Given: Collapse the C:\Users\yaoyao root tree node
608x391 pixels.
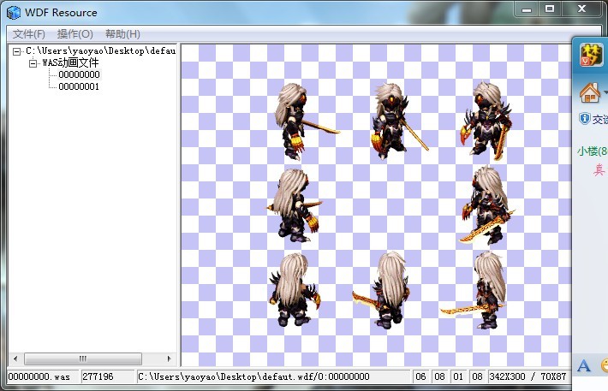Looking at the screenshot, I should tap(17, 51).
